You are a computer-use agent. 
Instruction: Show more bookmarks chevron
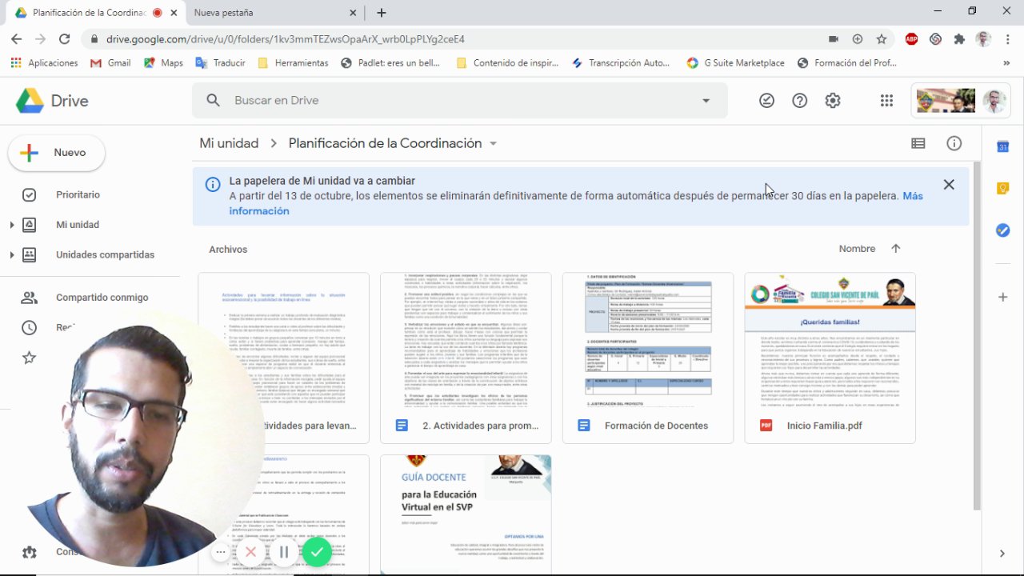(1006, 62)
